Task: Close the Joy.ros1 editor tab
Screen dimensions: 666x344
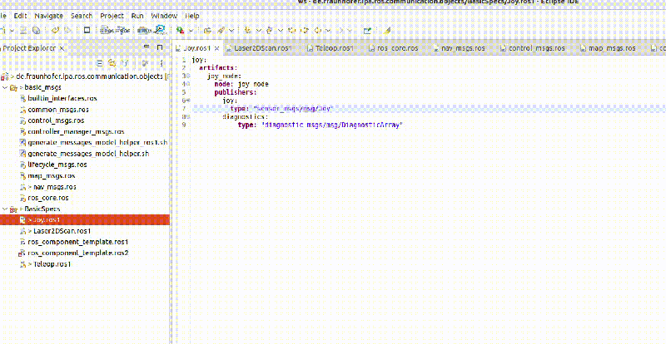Action: click(216, 48)
